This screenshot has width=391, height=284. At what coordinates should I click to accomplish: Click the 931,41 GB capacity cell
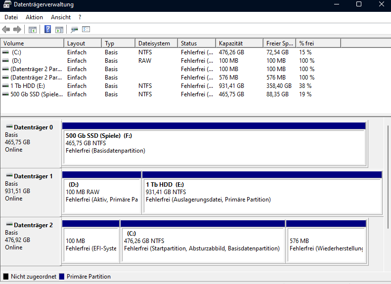(231, 86)
